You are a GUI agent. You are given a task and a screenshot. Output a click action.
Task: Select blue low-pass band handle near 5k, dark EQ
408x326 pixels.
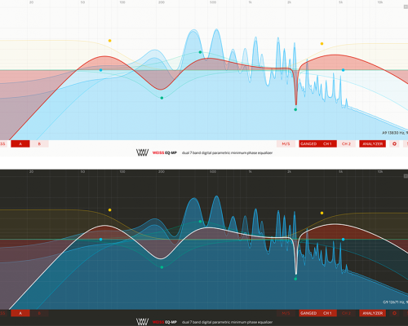pos(344,240)
